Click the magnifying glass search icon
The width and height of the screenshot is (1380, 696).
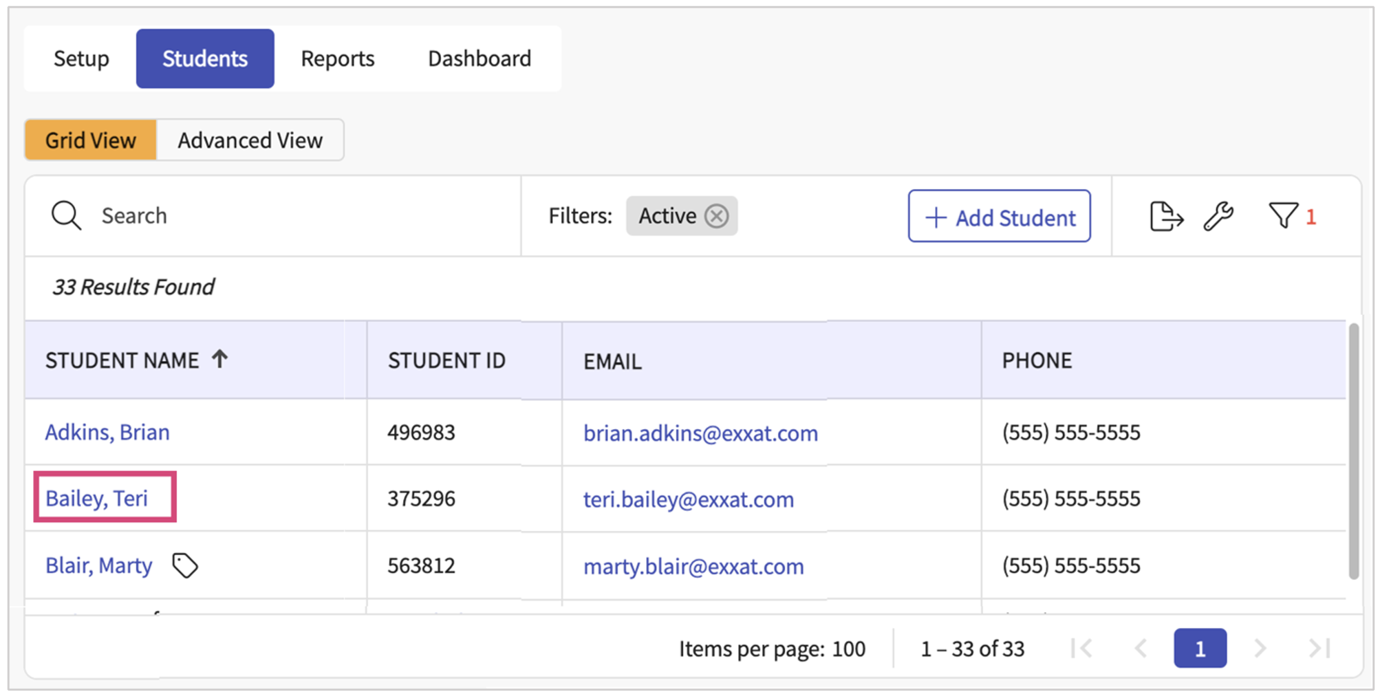point(66,216)
